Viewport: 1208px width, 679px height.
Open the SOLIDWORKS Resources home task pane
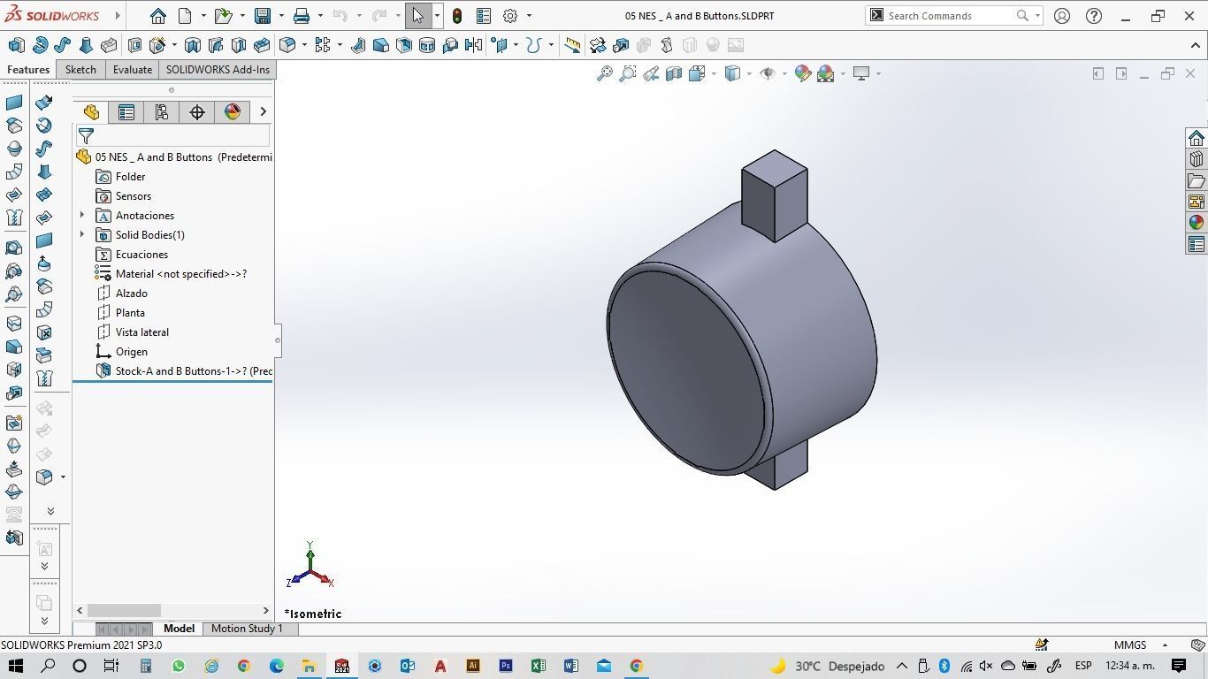pos(1197,138)
